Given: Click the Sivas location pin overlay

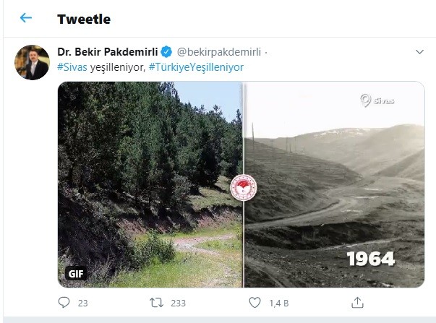Looking at the screenshot, I should coord(377,100).
